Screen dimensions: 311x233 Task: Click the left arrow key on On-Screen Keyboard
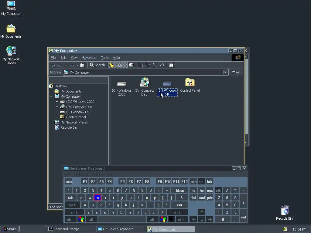(x=193, y=219)
